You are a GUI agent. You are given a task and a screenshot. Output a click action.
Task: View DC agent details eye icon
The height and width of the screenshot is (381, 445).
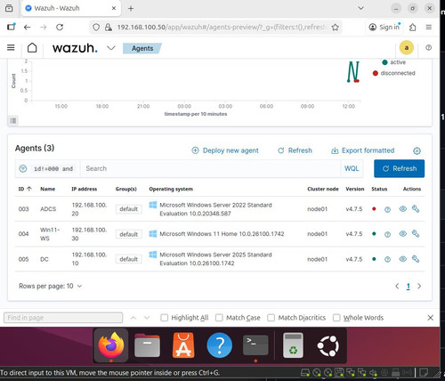402,259
